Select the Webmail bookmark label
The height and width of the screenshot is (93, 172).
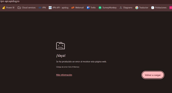[80, 8]
